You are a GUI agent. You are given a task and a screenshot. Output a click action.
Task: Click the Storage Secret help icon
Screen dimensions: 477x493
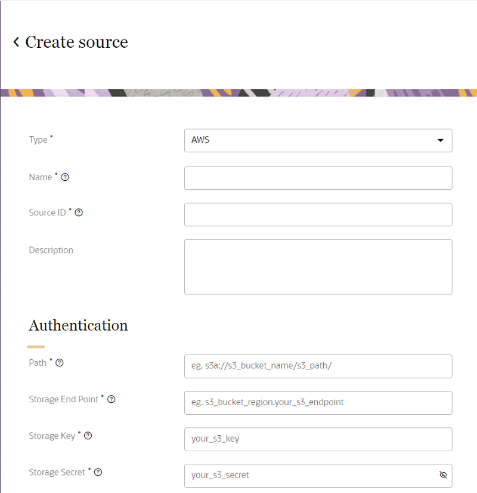tap(98, 472)
